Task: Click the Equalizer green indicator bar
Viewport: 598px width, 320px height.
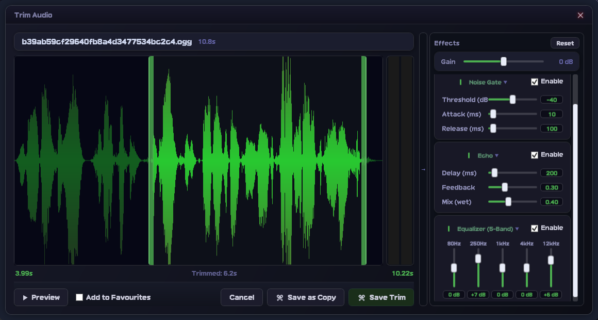Action: coord(448,229)
